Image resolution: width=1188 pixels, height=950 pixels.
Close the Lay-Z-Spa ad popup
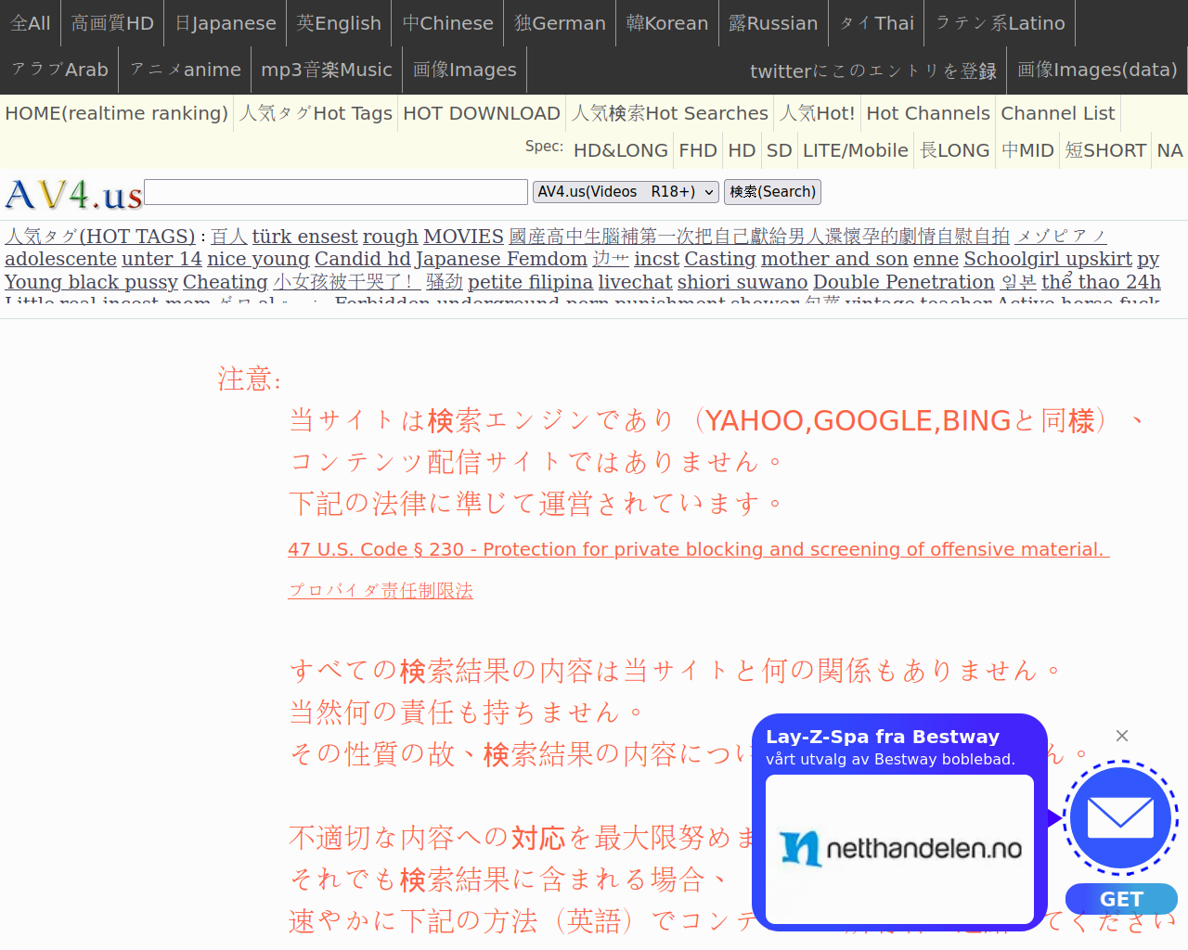(x=1121, y=736)
